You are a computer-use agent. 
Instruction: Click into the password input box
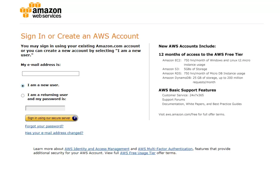[x=45, y=108]
